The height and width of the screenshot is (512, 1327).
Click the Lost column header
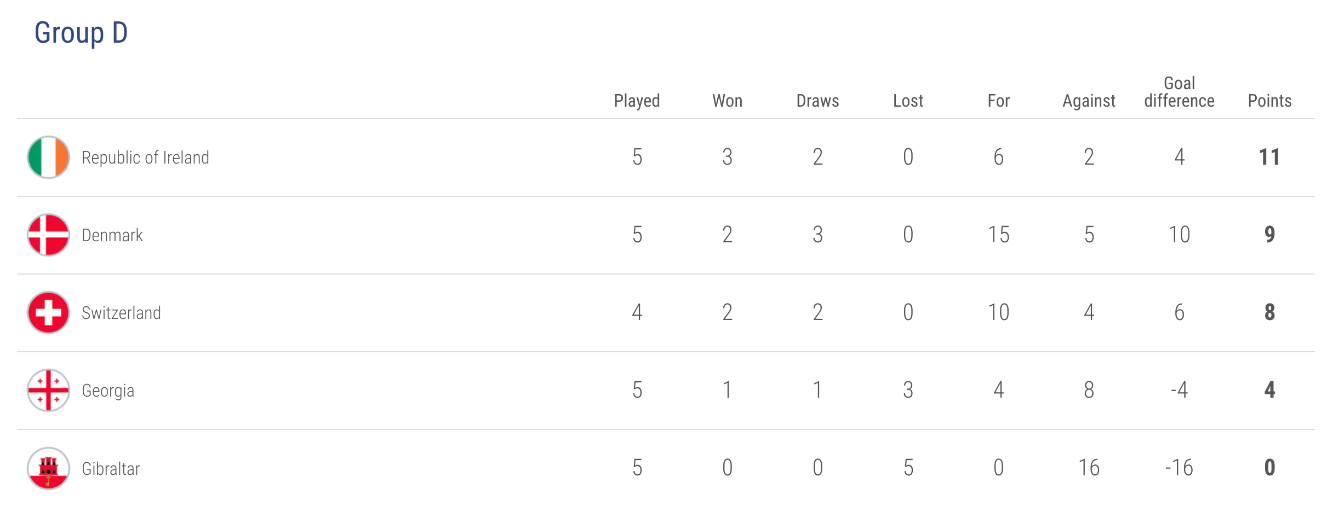(x=908, y=101)
